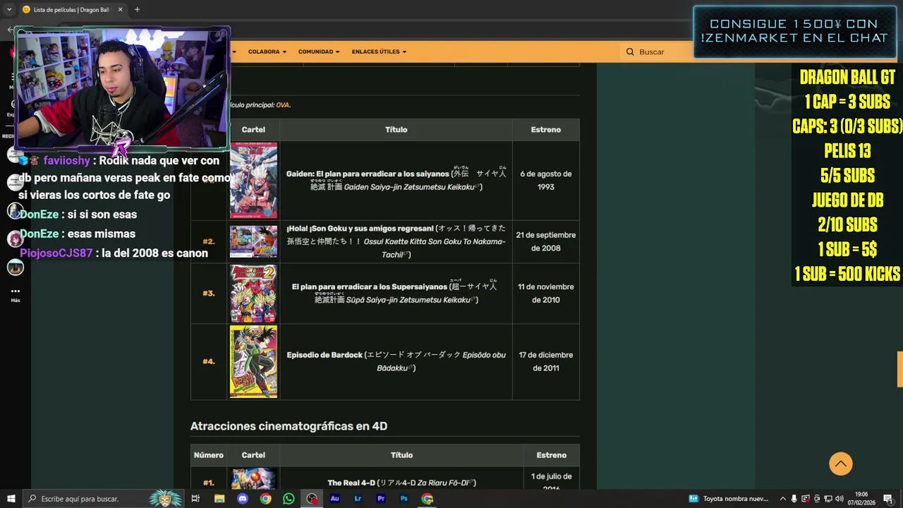This screenshot has height=508, width=903.
Task: Click the 'Título' header of the OVA table
Action: [396, 130]
